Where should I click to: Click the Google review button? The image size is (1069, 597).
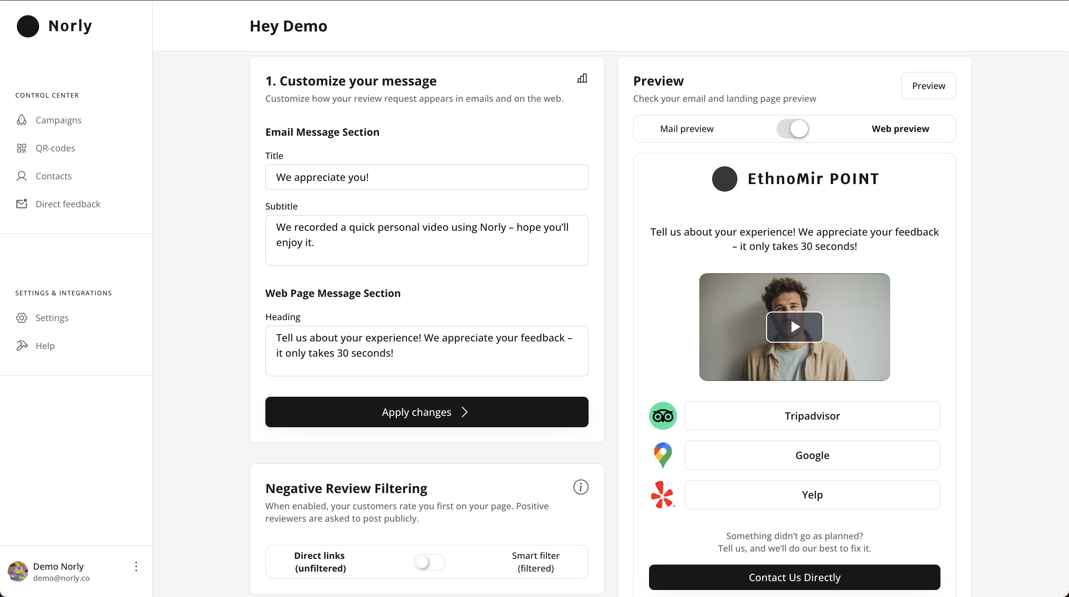click(x=812, y=456)
